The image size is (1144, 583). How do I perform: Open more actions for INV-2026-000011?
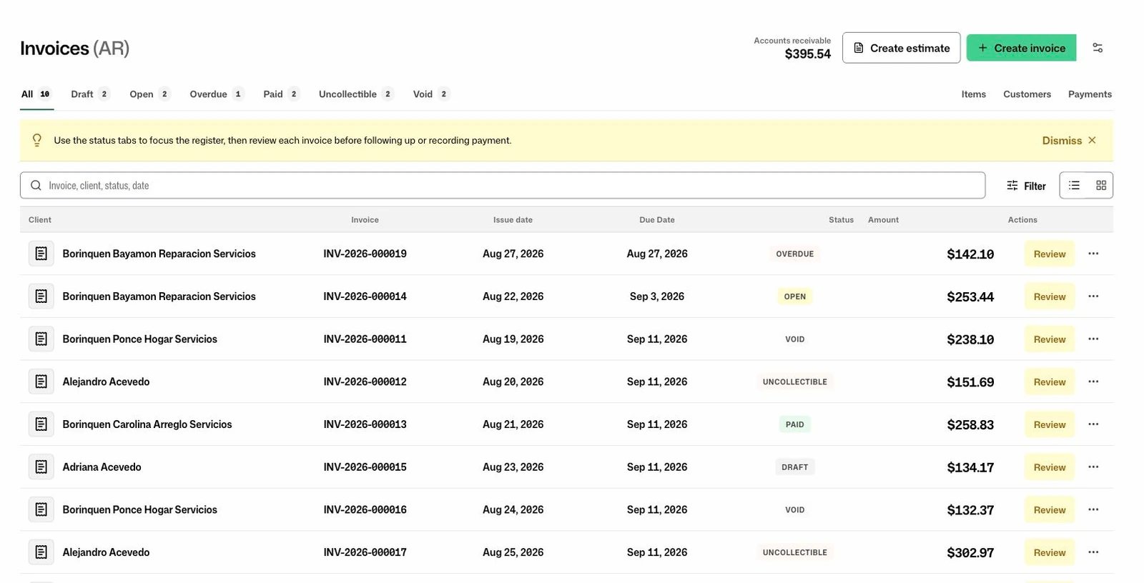1093,339
